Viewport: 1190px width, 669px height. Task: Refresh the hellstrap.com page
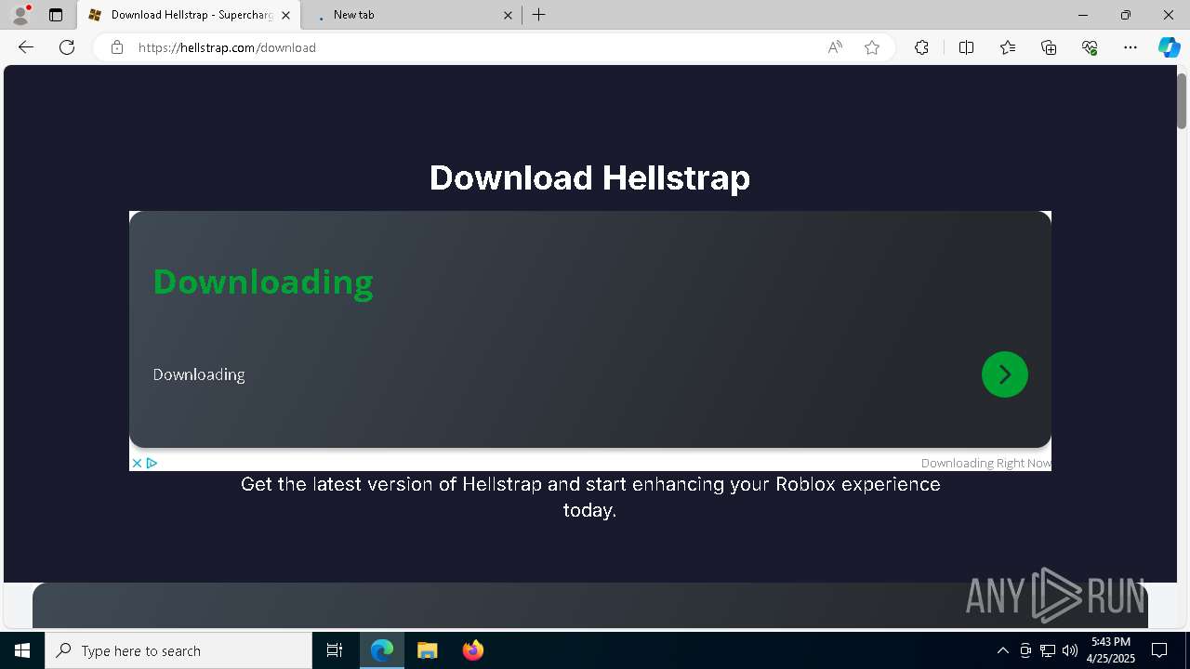(x=67, y=47)
